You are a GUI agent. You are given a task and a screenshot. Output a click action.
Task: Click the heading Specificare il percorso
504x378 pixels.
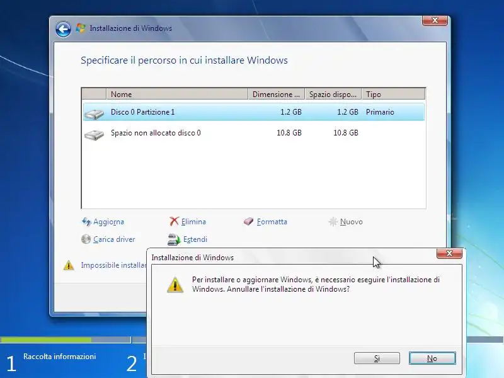pos(184,60)
